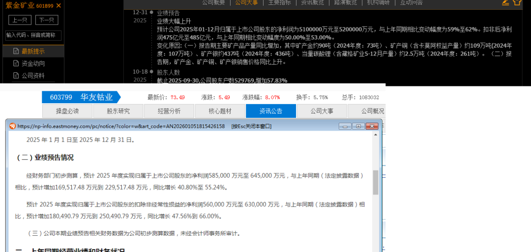This screenshot has height=252, width=531.
Task: Switch to 机构调研 tab in dark window
Action: (378, 3)
